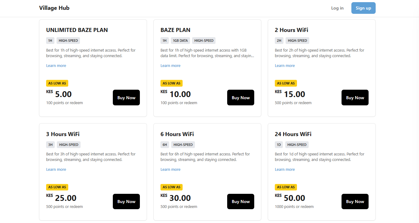Viewport: 419px width, 223px height.
Task: Click Buy Now for 3 Hours WiFi
Action: 126,201
